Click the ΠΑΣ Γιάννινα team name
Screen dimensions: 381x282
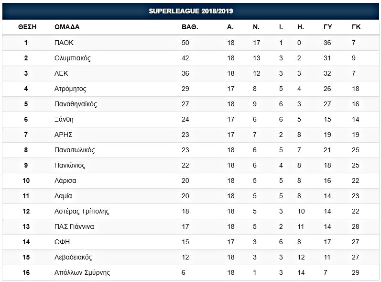click(74, 227)
